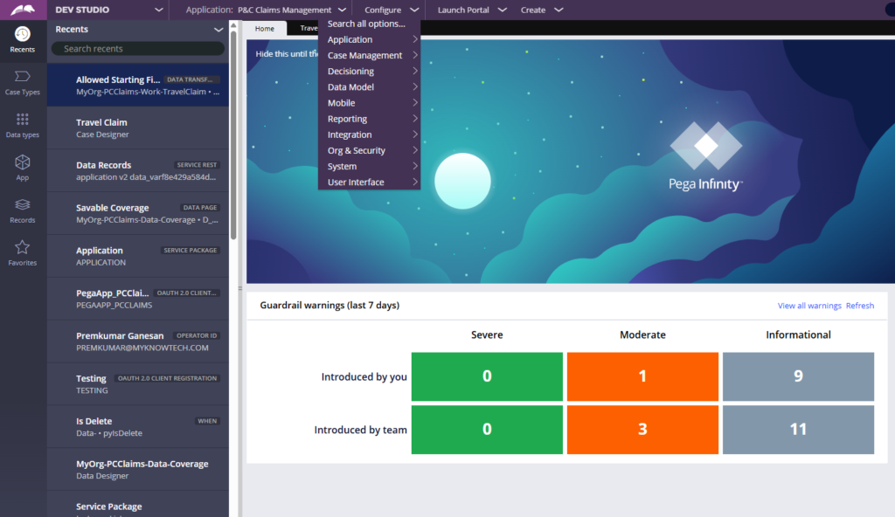895x517 pixels.
Task: Open the Recents clock icon
Action: pyautogui.click(x=22, y=34)
